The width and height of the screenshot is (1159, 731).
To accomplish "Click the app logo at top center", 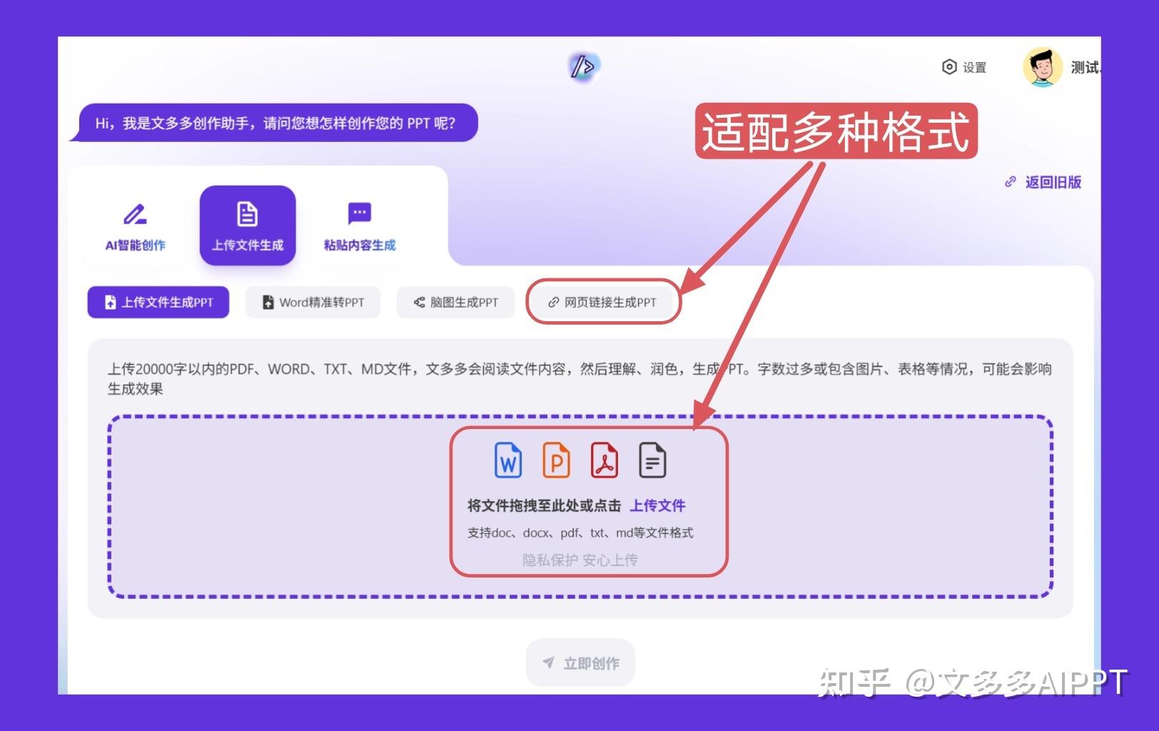I will 583,65.
